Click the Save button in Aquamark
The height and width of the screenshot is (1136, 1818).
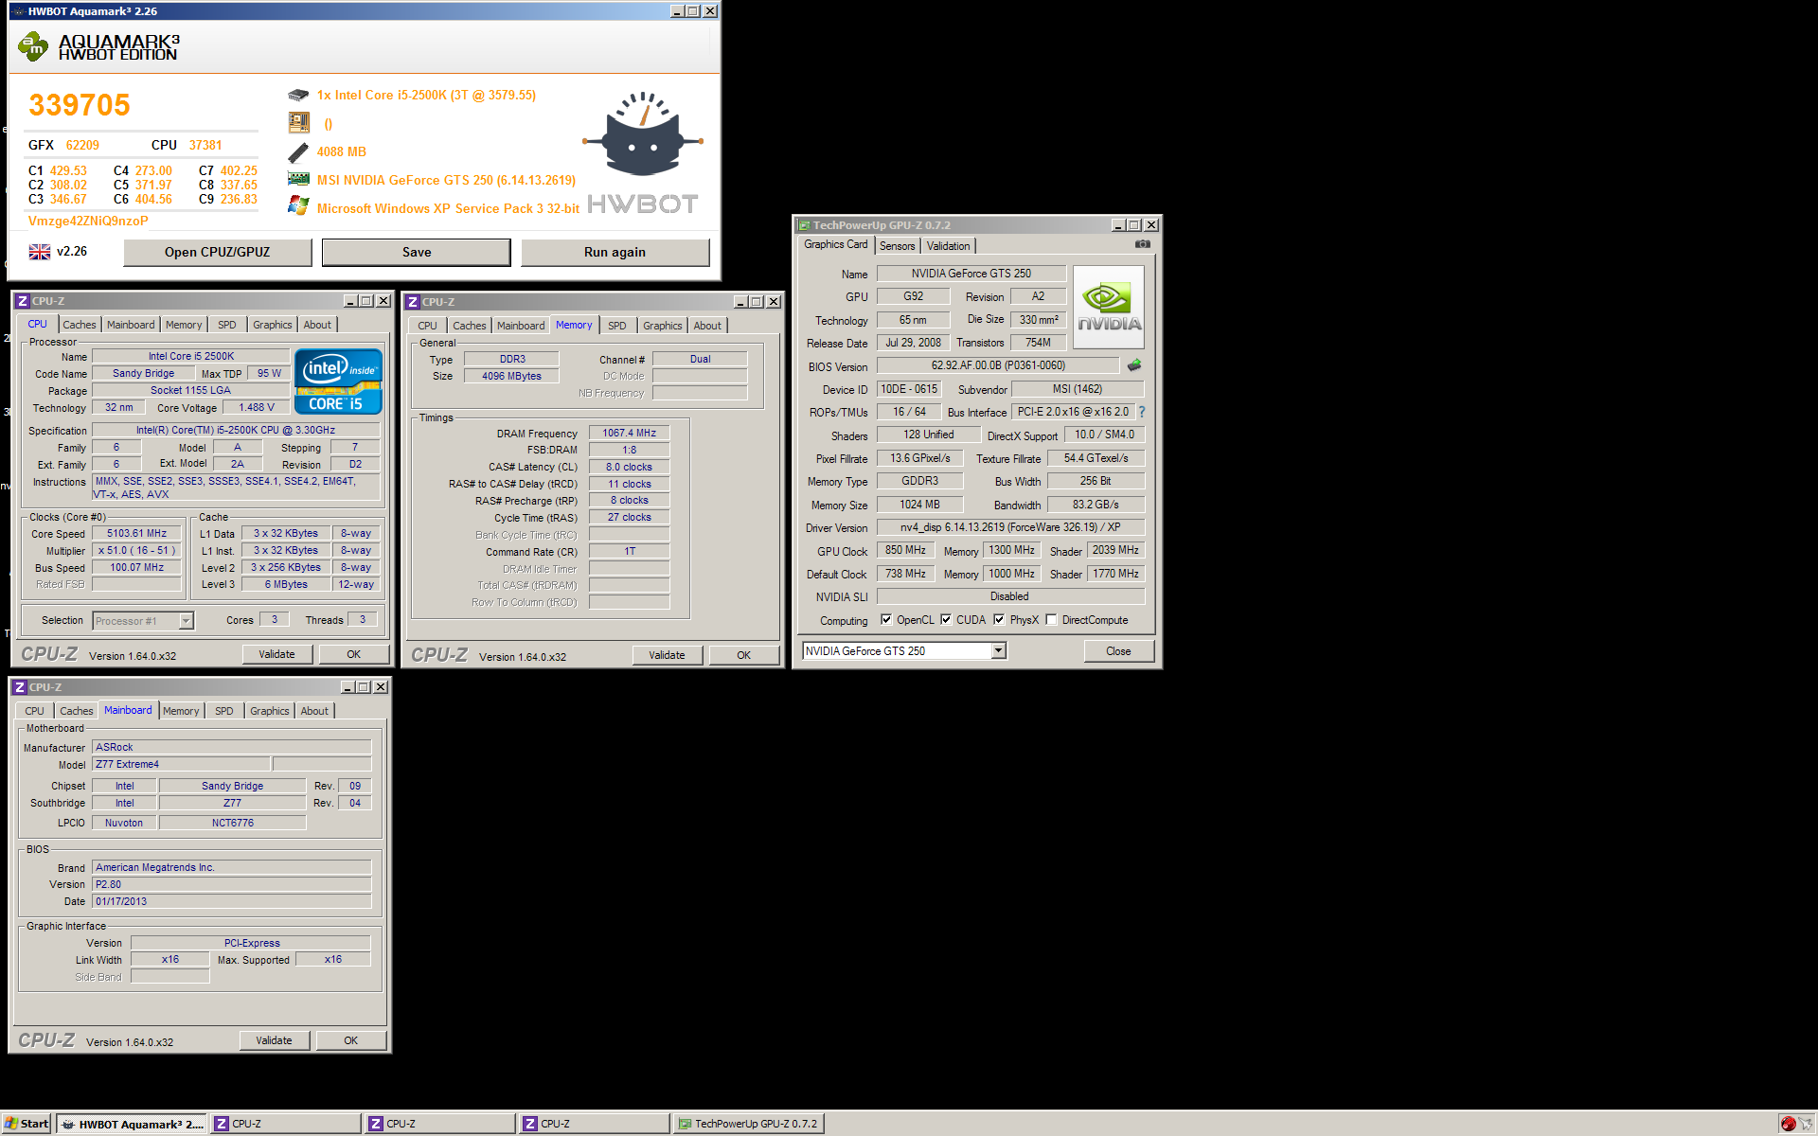coord(417,252)
